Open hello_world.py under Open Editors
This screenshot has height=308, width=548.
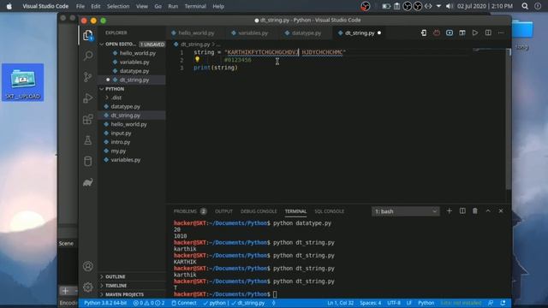coord(138,53)
